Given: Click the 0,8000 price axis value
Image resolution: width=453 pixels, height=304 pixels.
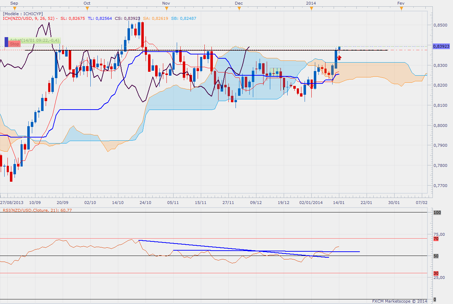Looking at the screenshot, I should point(440,125).
